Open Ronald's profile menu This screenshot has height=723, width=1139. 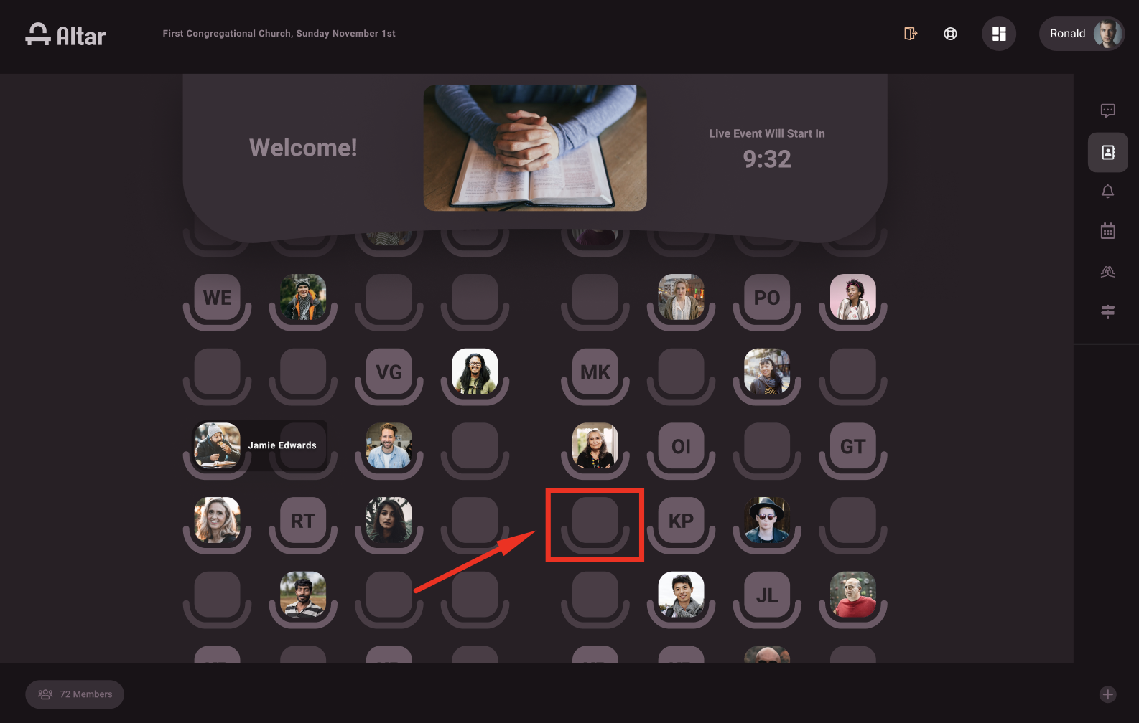[x=1082, y=34]
